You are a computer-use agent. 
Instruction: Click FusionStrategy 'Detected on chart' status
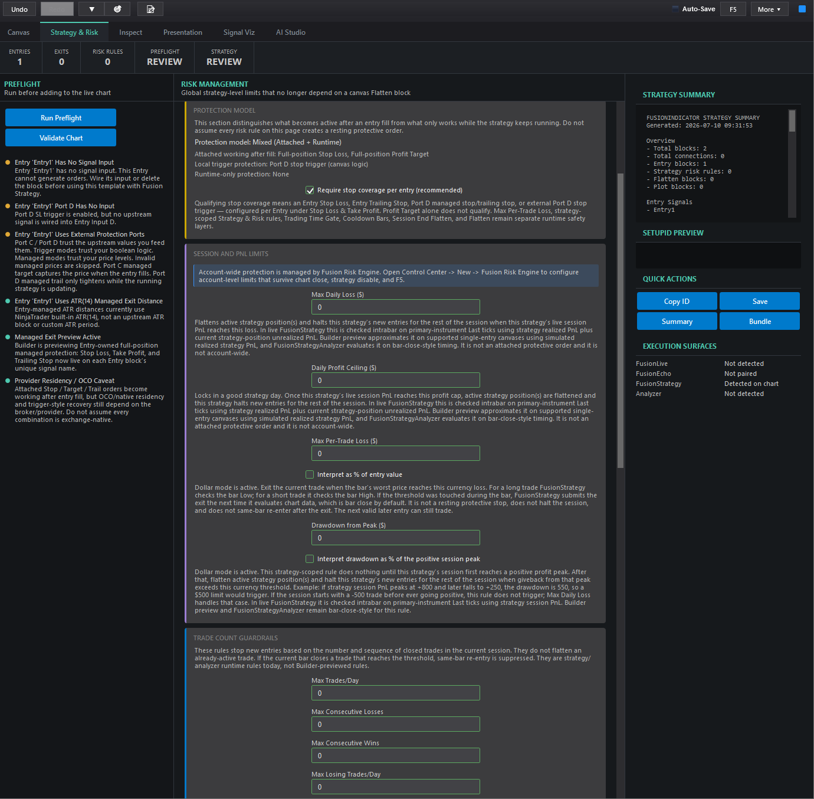point(751,384)
